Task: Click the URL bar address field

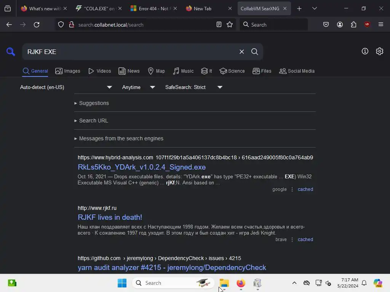Action: pos(145,25)
